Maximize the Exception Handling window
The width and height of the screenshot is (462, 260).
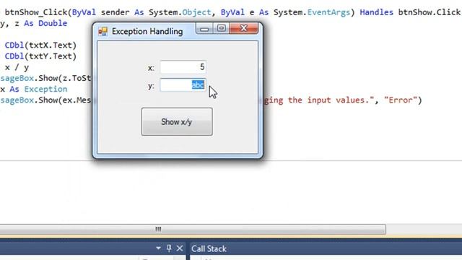coord(222,28)
